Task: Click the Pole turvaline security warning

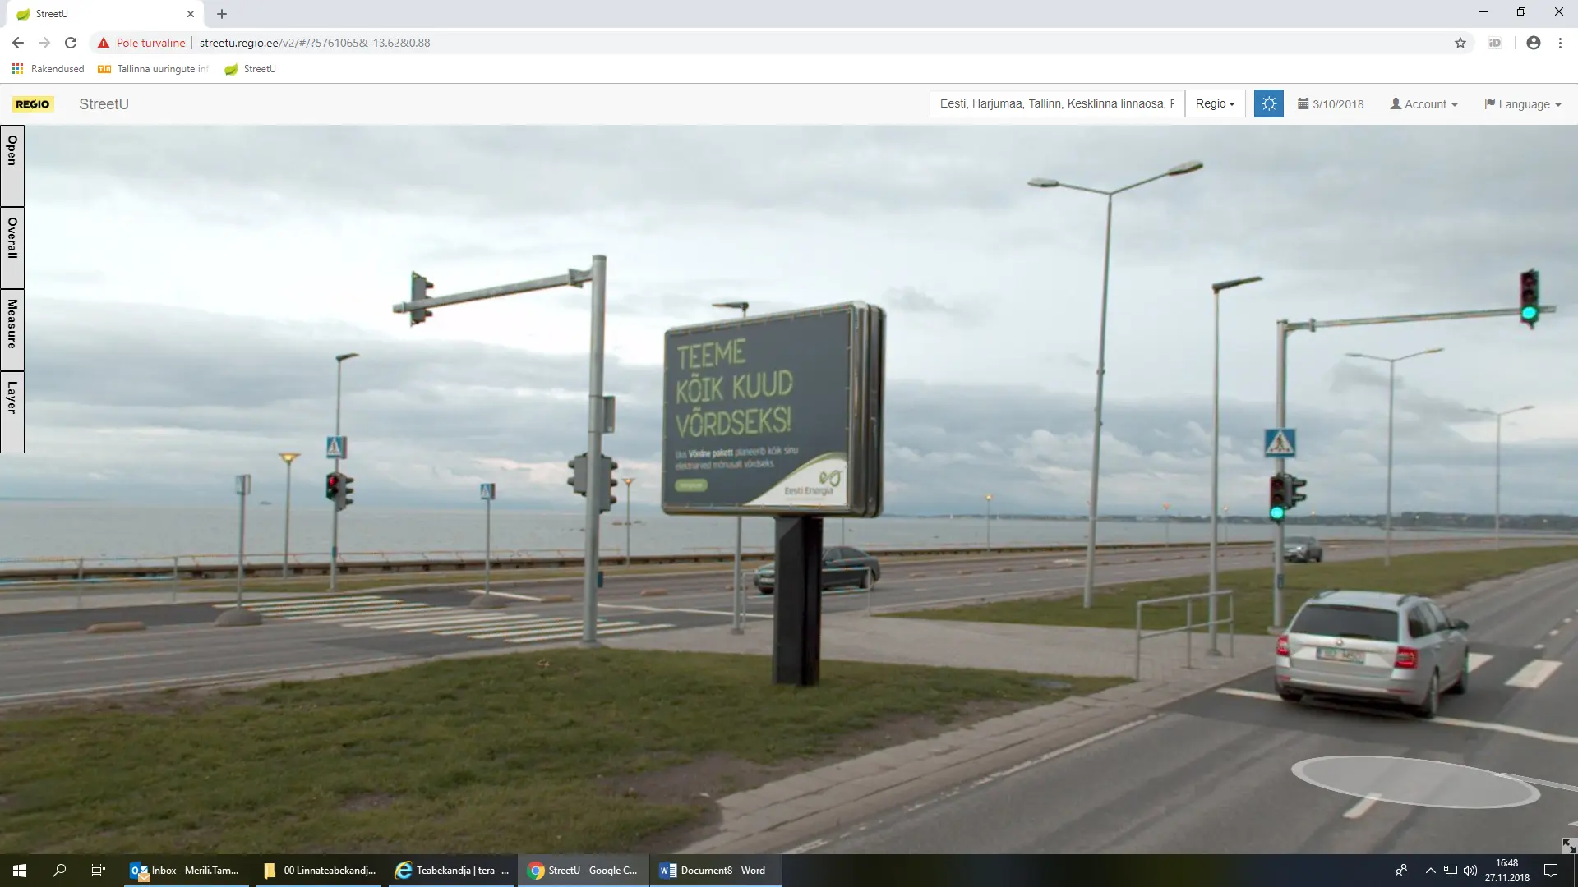Action: click(141, 43)
